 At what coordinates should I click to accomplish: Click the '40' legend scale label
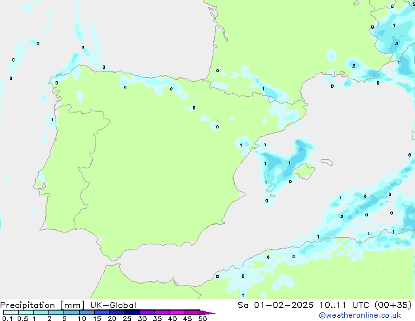pos(172,318)
